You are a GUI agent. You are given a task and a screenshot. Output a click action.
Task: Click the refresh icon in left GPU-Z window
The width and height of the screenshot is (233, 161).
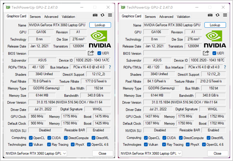point(102,15)
